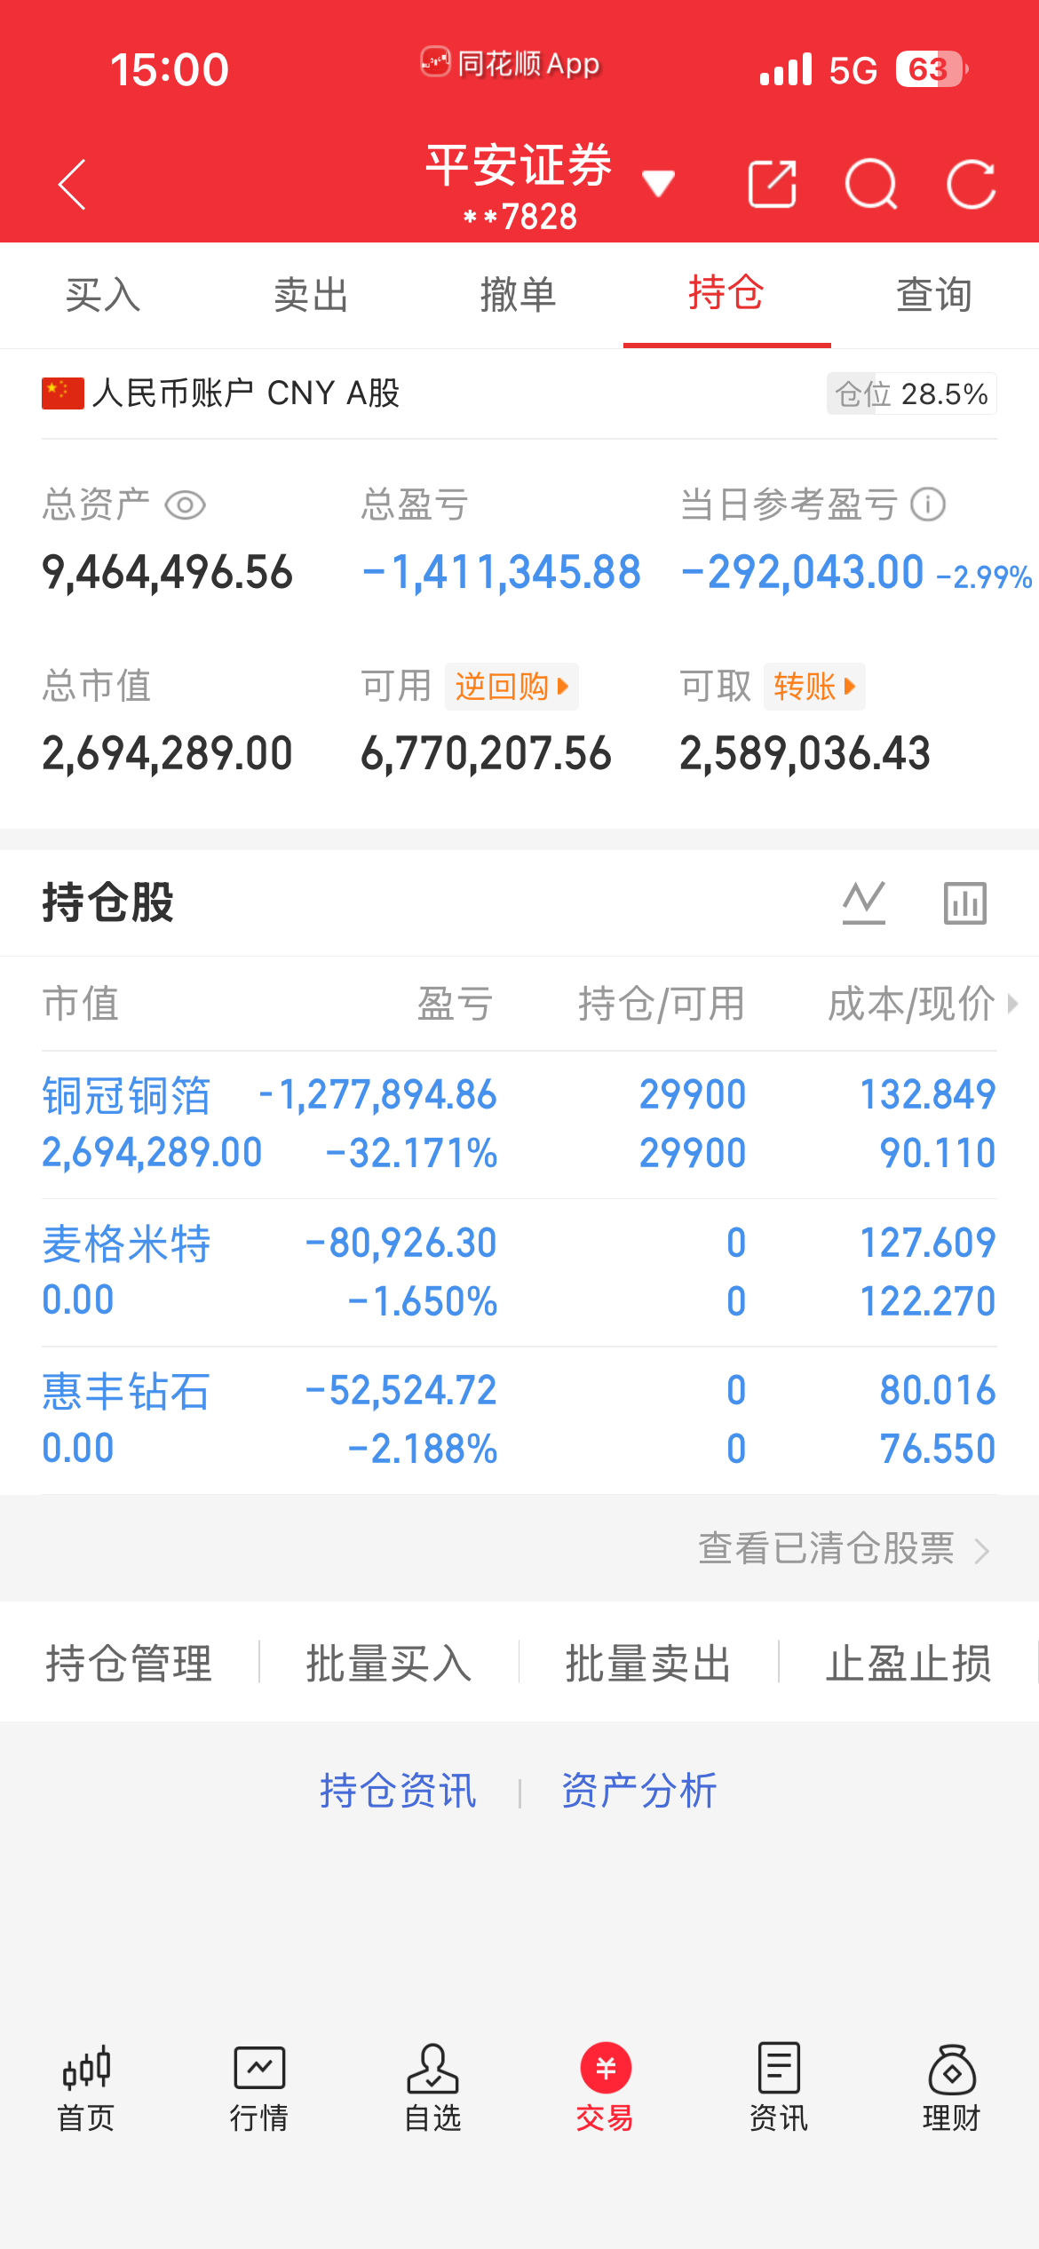Show info for 当日参考盈亏
The height and width of the screenshot is (2249, 1039).
coord(928,505)
